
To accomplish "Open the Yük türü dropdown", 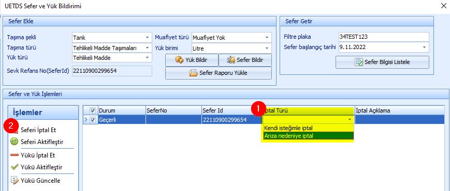I will tap(147, 58).
